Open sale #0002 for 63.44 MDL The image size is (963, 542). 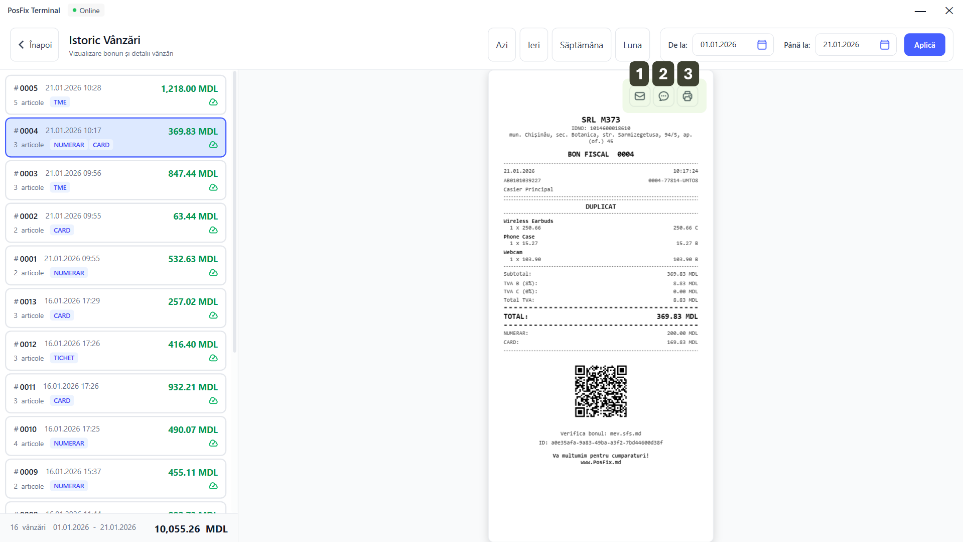(115, 223)
